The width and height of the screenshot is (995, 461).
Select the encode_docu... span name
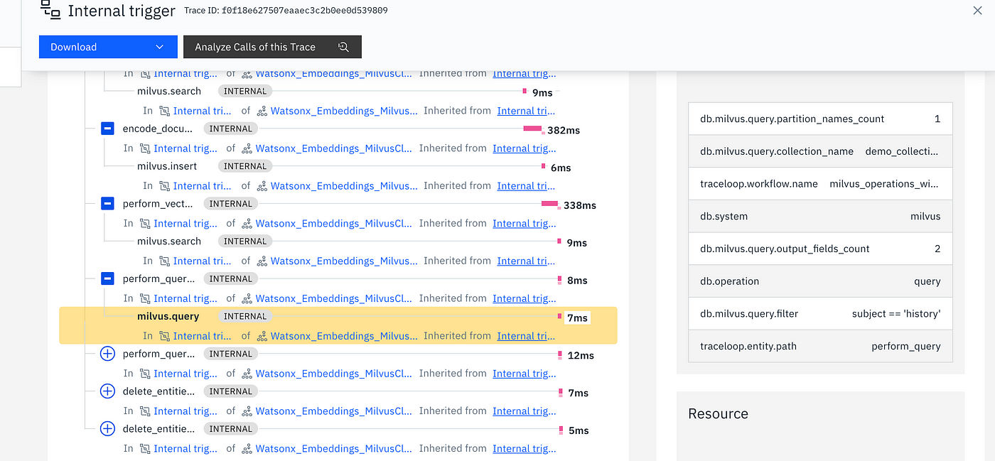coord(158,129)
